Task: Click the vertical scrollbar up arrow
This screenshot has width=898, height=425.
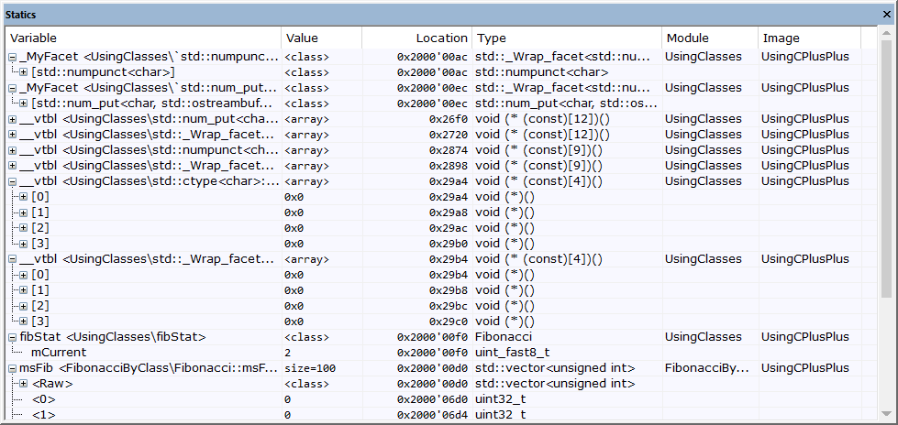Action: [886, 38]
